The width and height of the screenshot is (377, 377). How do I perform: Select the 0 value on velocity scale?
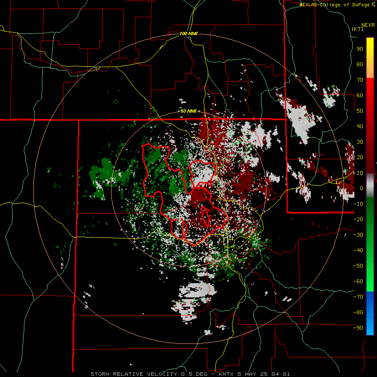(362, 188)
